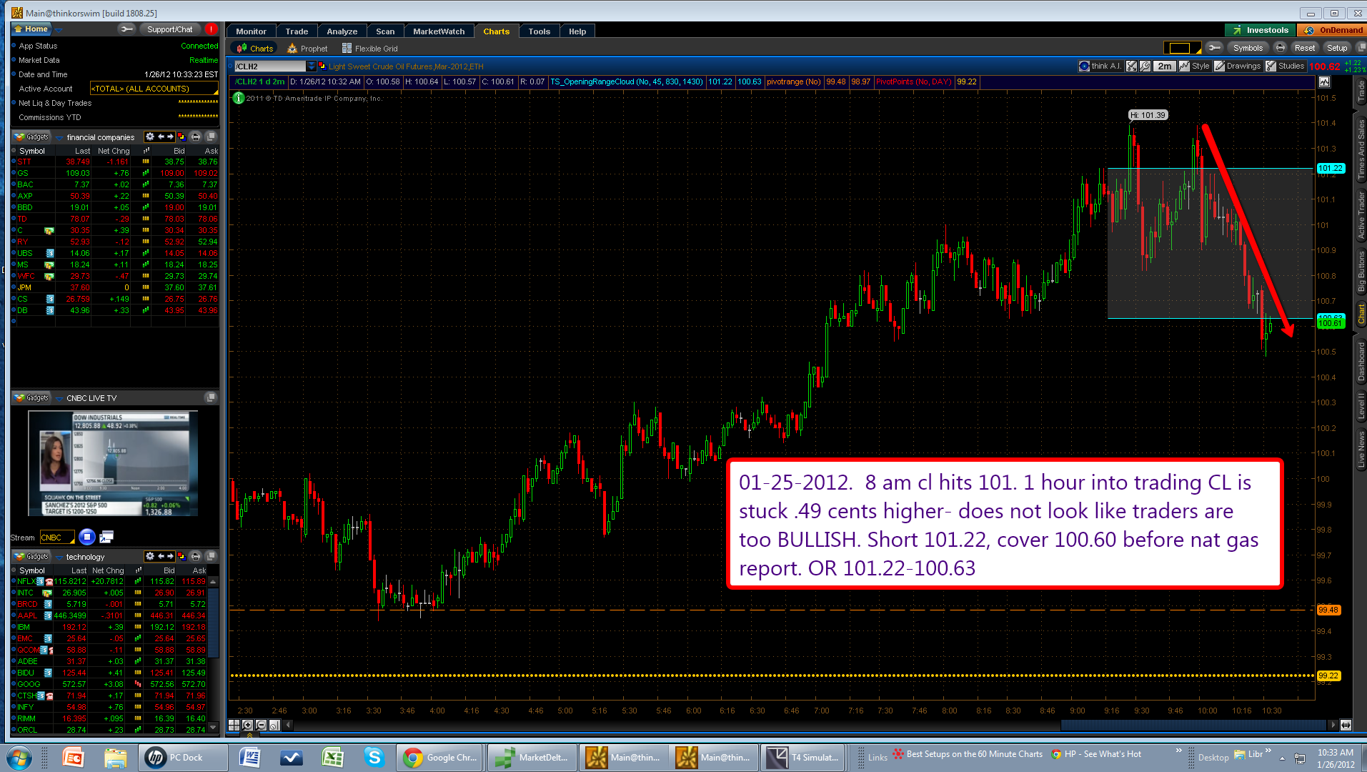
Task: Stop the CNBC live stream
Action: coord(87,537)
